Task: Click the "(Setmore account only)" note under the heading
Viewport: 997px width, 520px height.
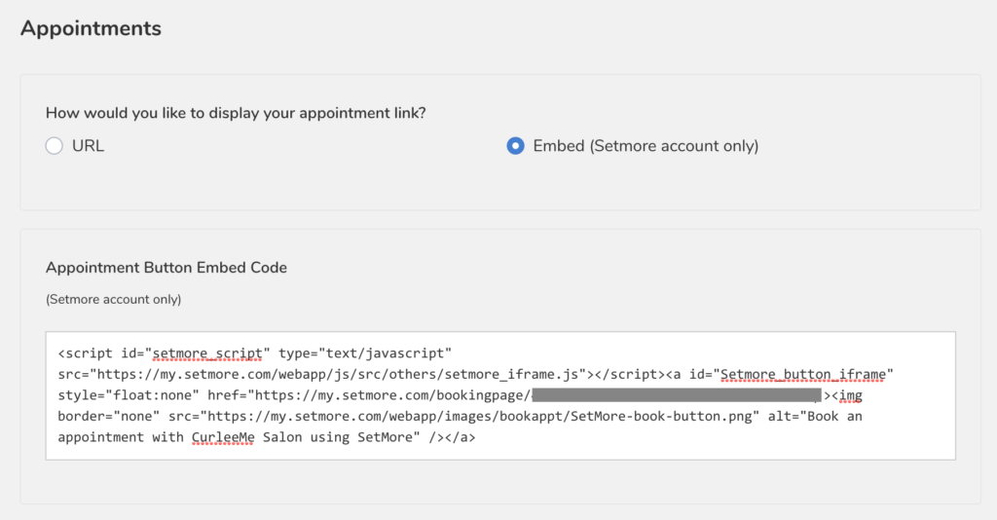Action: (113, 299)
